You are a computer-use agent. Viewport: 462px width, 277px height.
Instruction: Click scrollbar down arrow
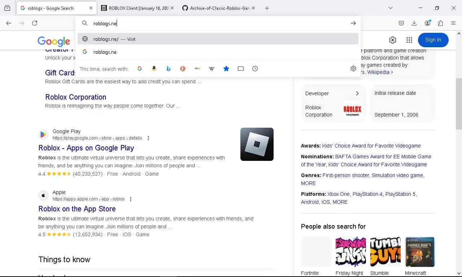(459, 273)
